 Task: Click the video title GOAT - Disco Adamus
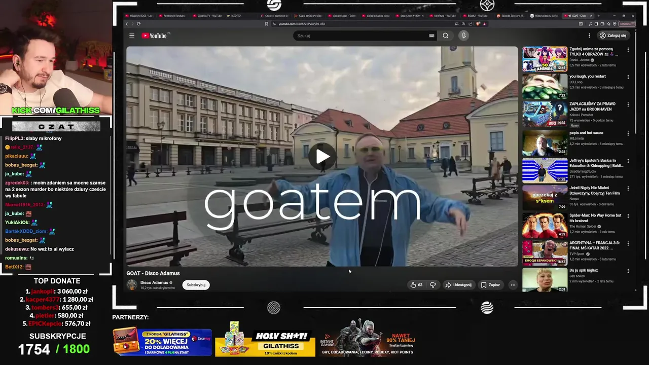[x=153, y=273]
